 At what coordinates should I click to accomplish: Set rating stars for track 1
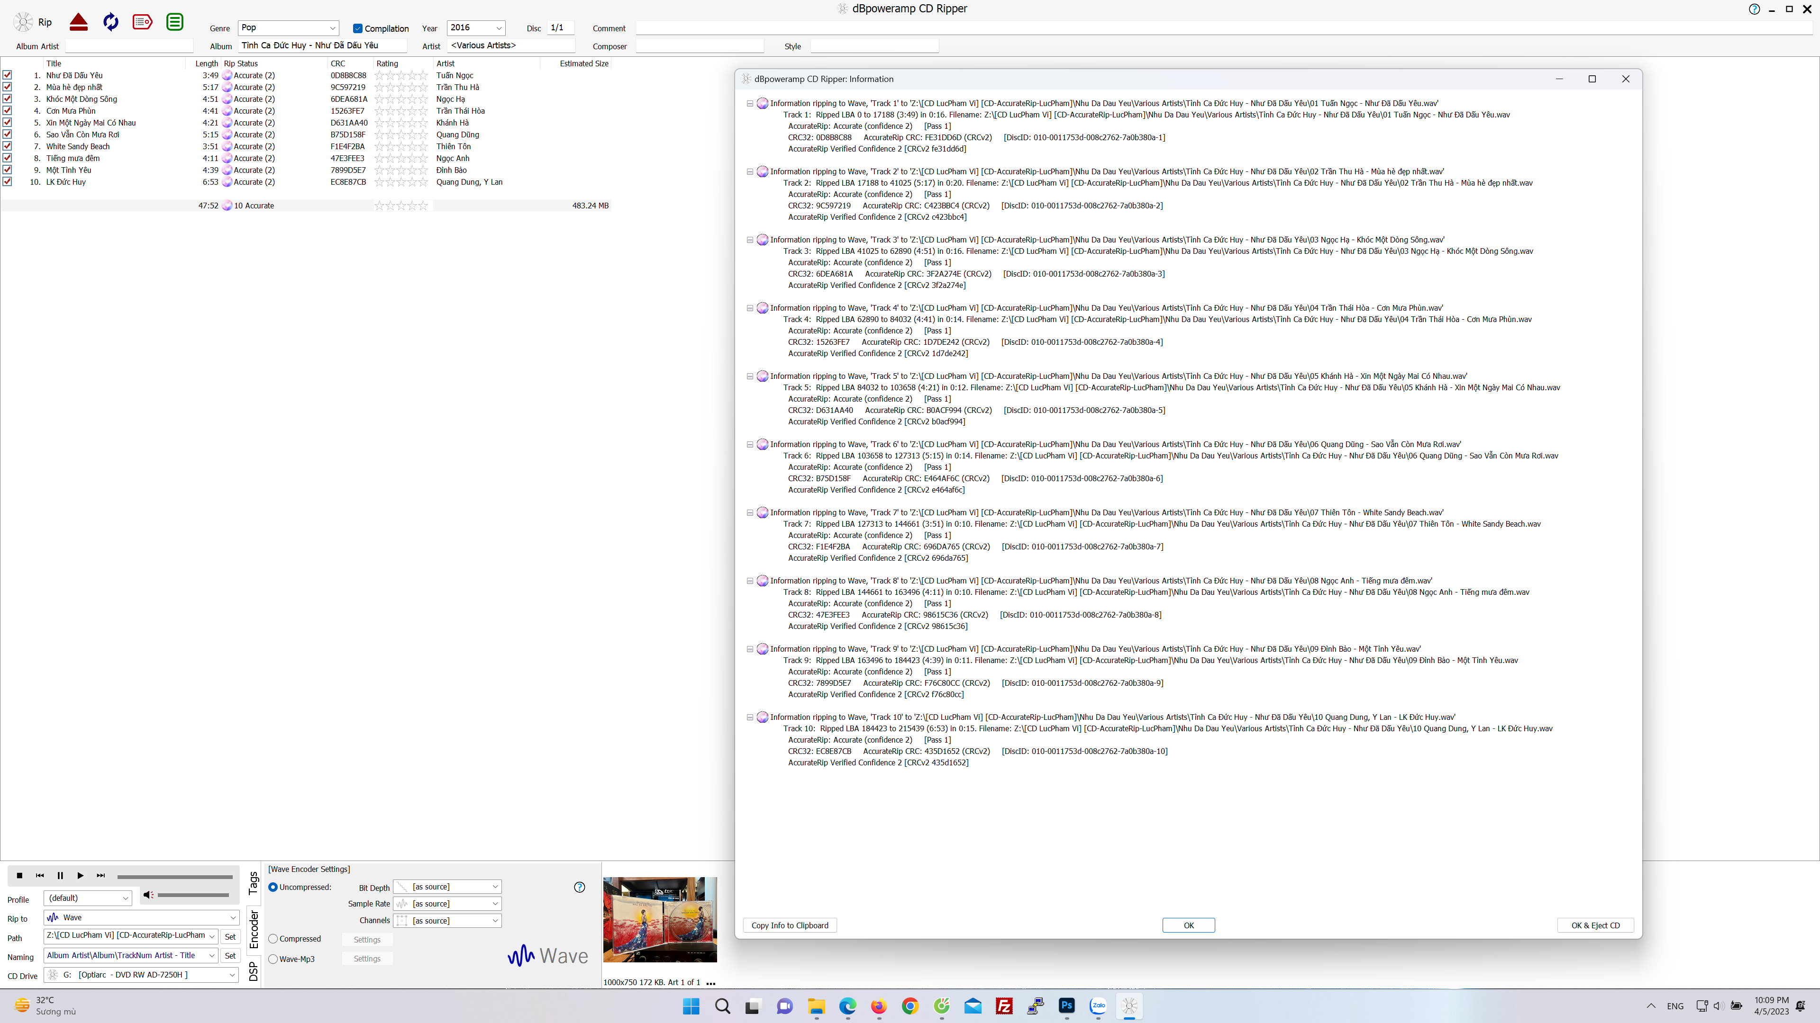(x=401, y=76)
